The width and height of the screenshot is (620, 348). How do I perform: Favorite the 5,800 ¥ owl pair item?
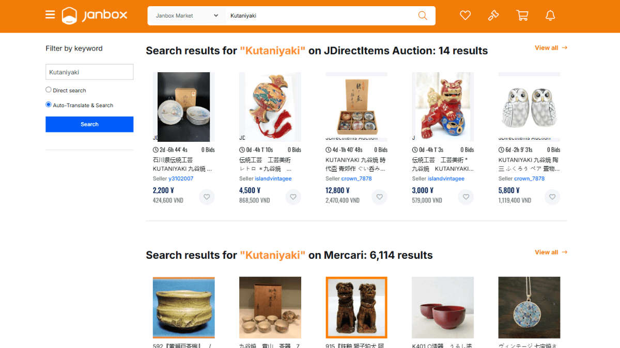pos(552,197)
